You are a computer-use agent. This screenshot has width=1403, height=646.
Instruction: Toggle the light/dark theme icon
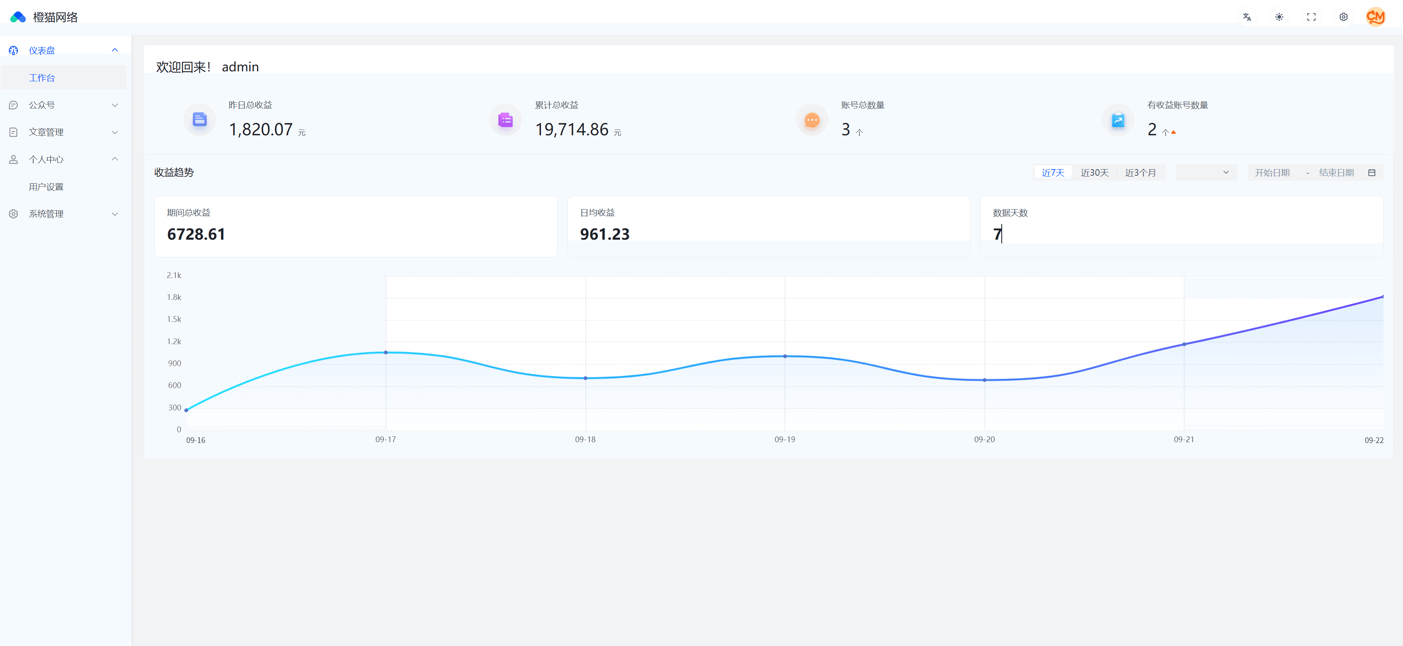coord(1279,17)
